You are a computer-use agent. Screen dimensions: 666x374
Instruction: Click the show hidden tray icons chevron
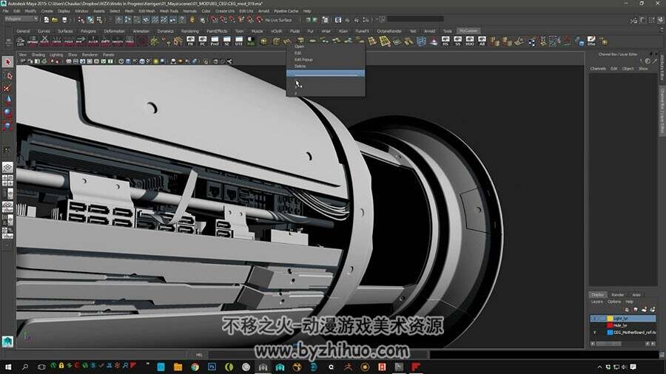[599, 367]
